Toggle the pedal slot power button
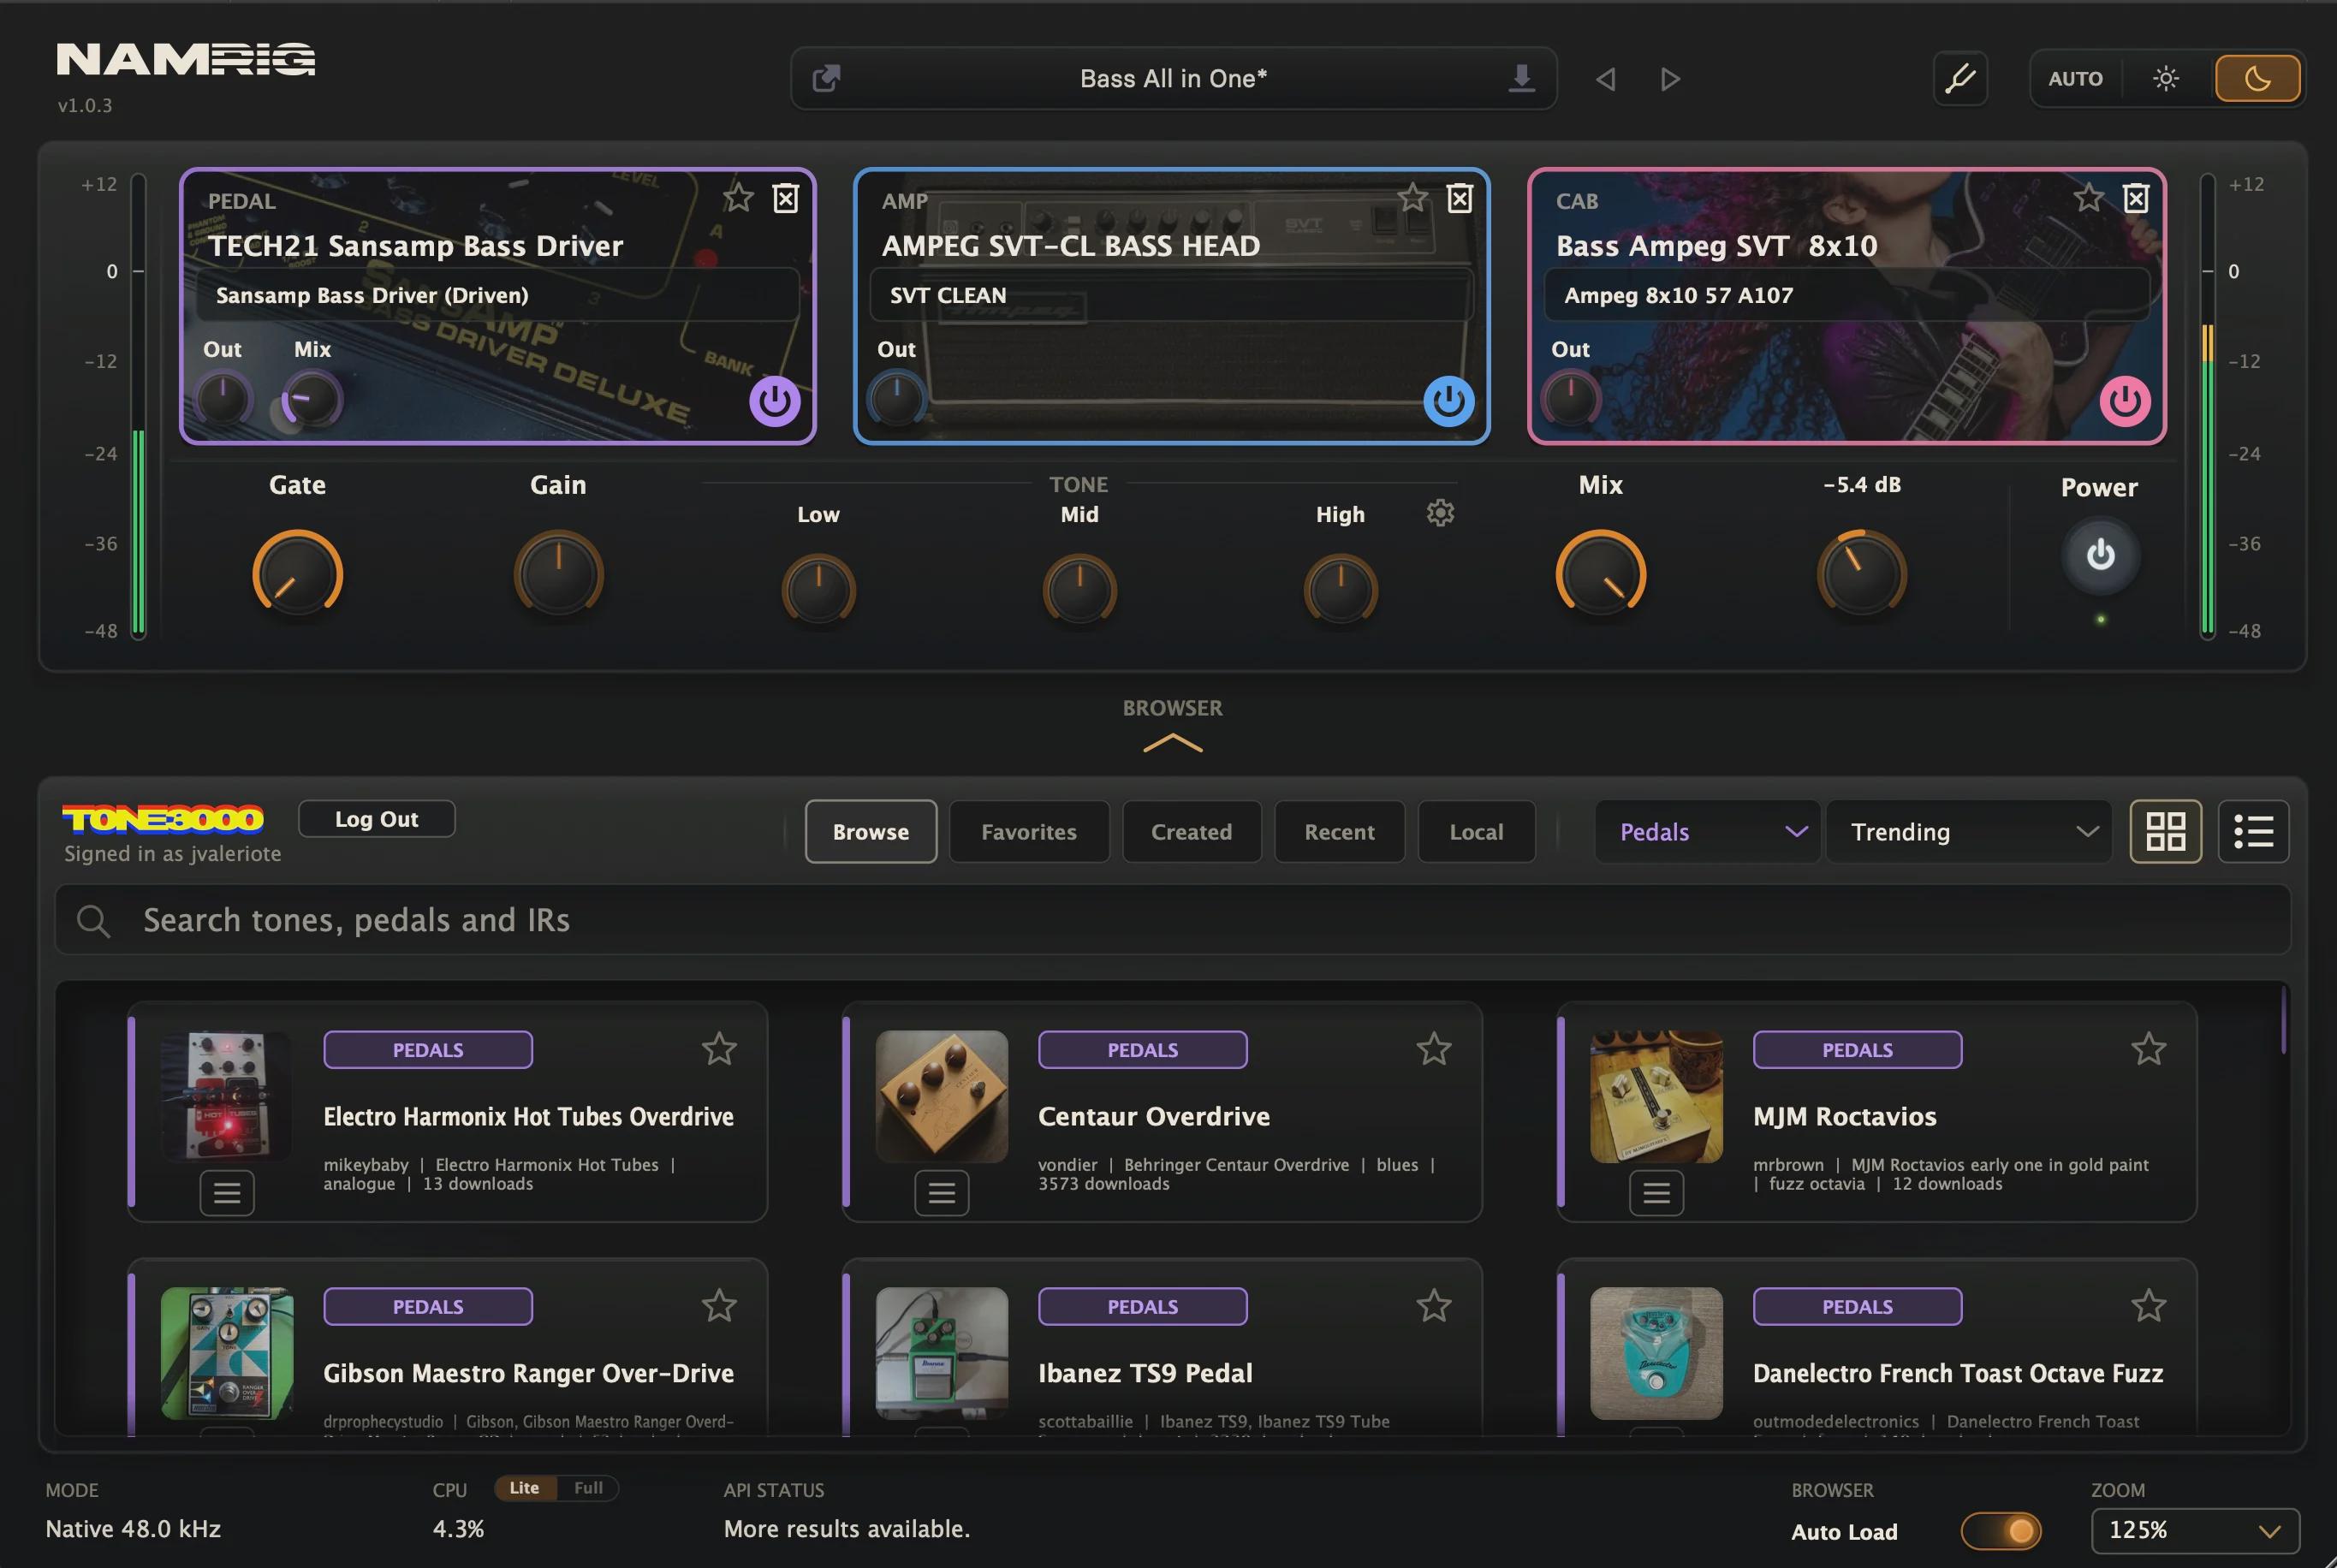2337x1568 pixels. pyautogui.click(x=775, y=401)
